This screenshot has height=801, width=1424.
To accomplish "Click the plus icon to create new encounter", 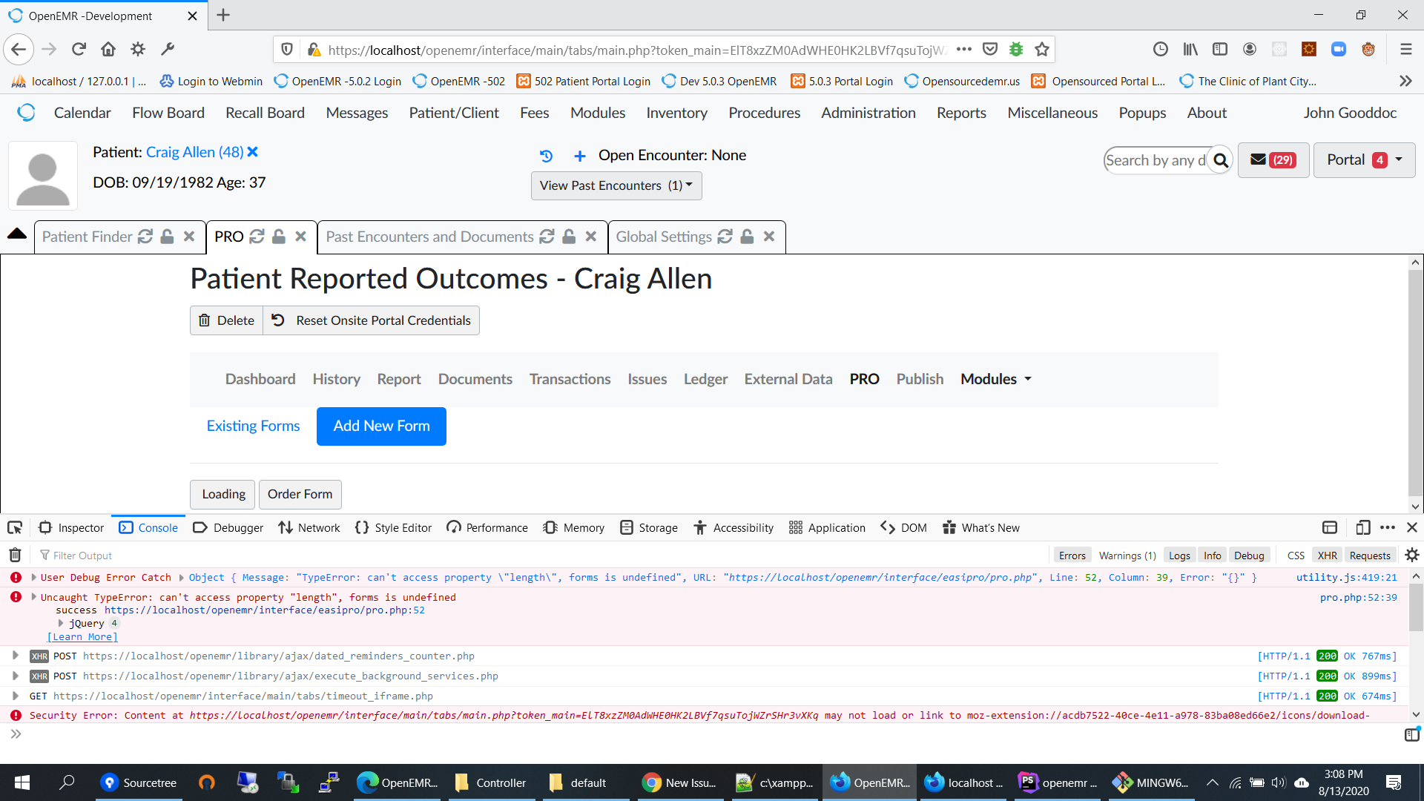I will click(580, 156).
